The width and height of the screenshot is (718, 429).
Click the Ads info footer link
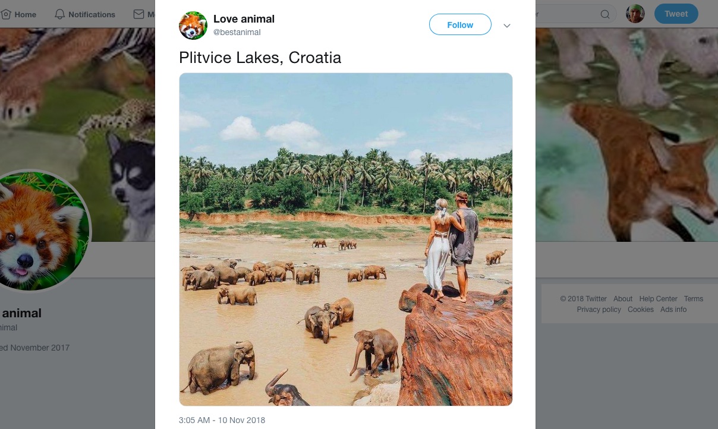[673, 310]
